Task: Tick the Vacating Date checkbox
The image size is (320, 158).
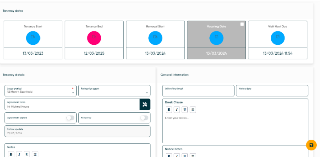Action: click(242, 24)
